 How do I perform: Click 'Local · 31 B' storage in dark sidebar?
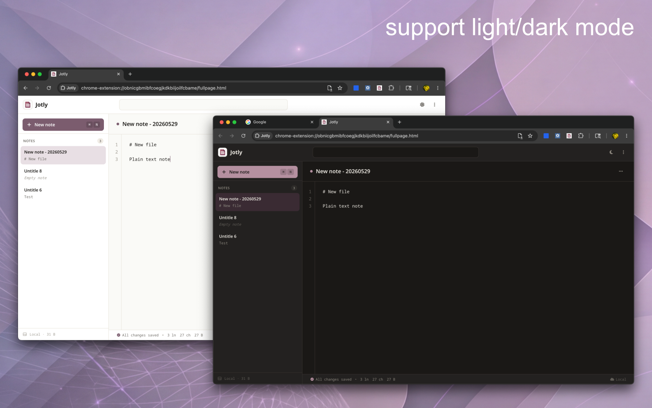point(234,379)
